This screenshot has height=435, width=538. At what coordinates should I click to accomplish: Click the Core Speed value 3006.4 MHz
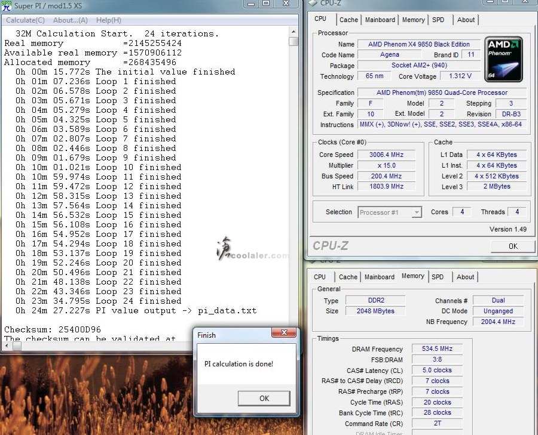386,155
